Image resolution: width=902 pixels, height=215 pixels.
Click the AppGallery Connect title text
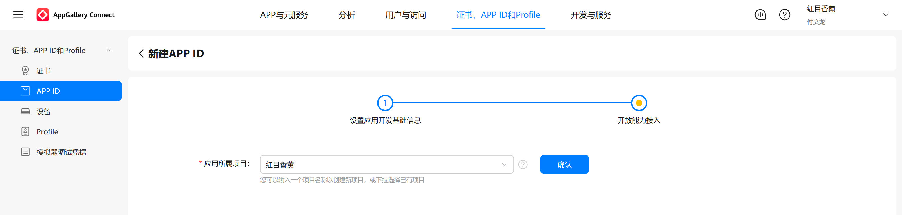pos(84,15)
